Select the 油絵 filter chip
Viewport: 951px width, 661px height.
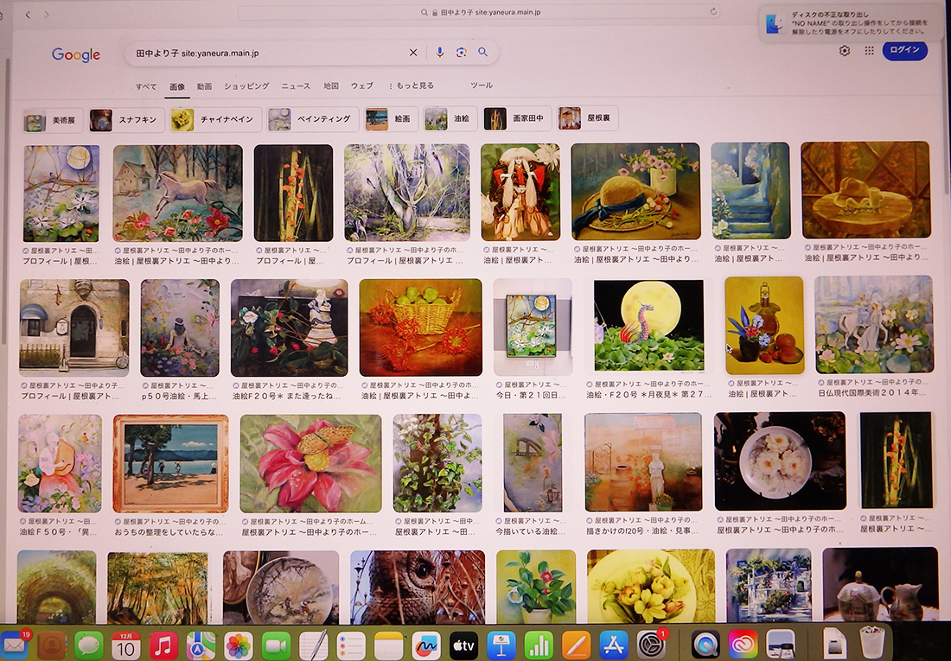(448, 119)
